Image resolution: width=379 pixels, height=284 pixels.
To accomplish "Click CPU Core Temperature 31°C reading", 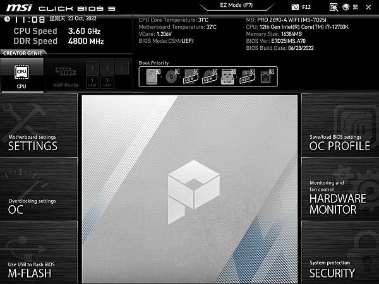I will [174, 20].
